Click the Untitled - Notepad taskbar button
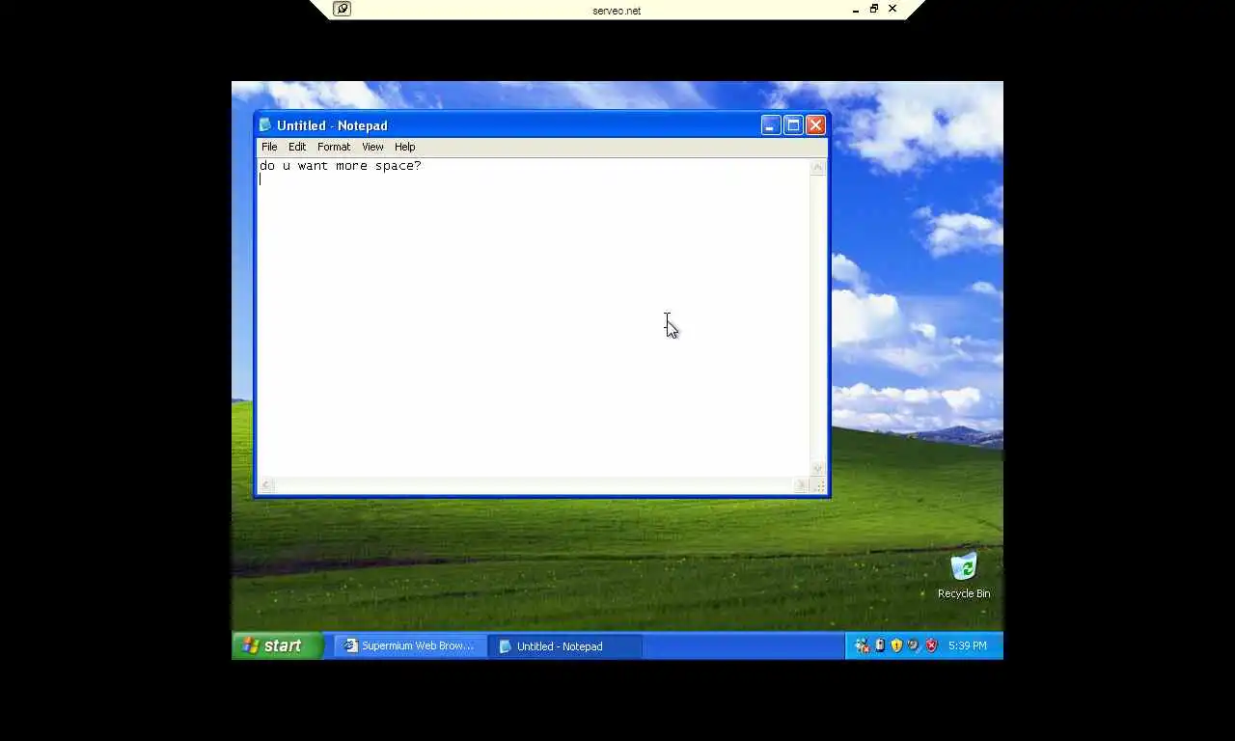Viewport: 1235px width, 741px height. click(x=565, y=646)
